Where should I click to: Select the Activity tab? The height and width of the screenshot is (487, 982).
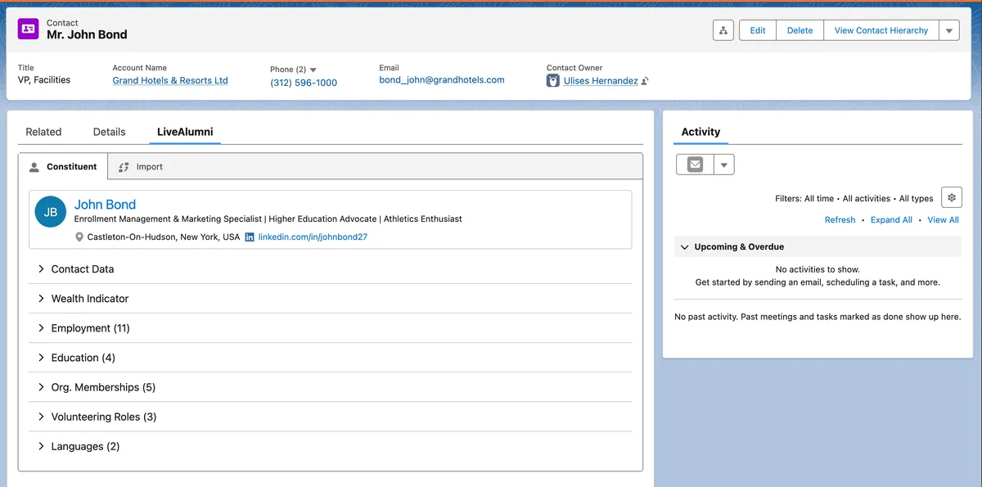[x=700, y=132]
